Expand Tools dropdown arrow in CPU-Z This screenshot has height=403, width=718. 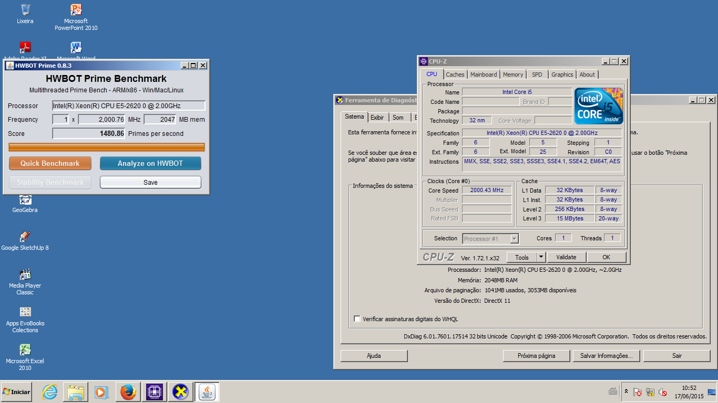click(541, 257)
